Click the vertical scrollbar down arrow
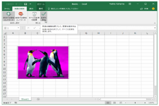The width and height of the screenshot is (159, 106). (155, 96)
